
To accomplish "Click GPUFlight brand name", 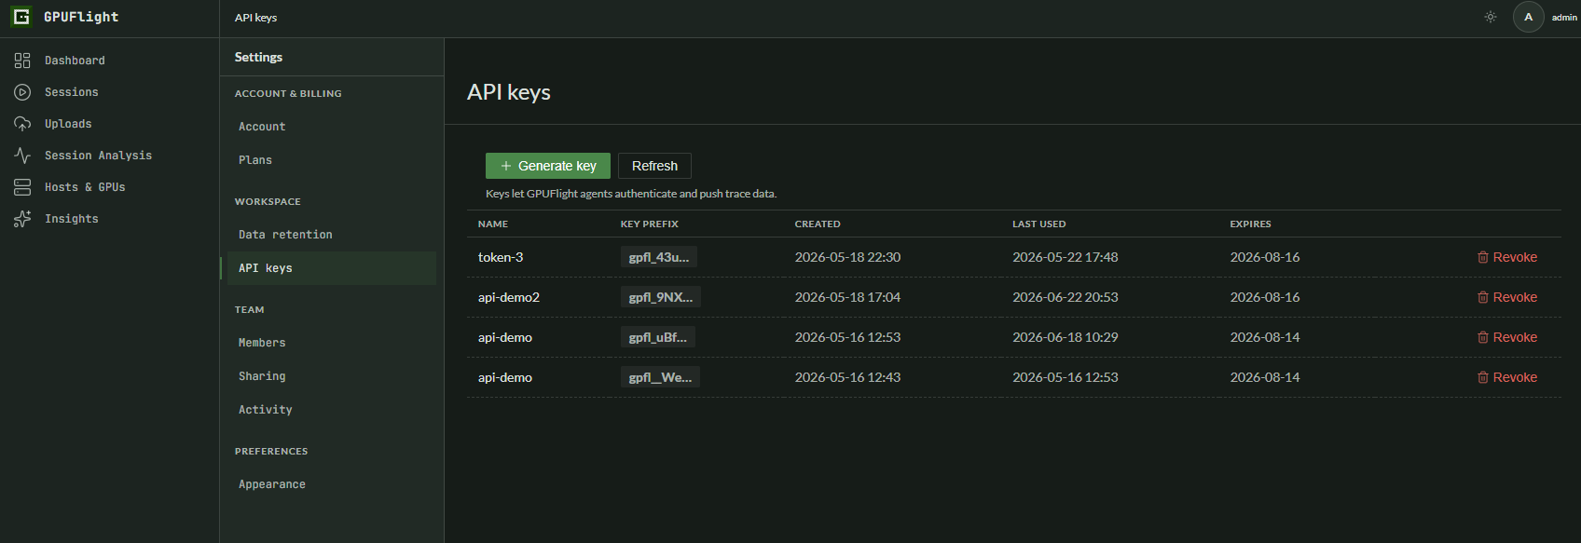I will pyautogui.click(x=81, y=17).
